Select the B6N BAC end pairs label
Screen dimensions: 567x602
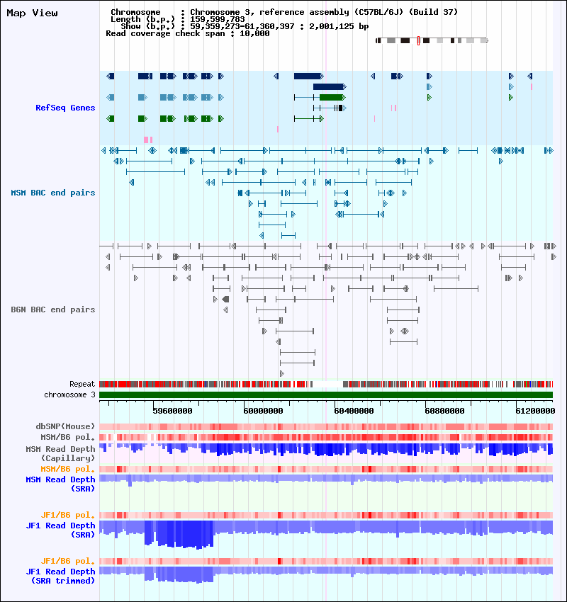53,309
